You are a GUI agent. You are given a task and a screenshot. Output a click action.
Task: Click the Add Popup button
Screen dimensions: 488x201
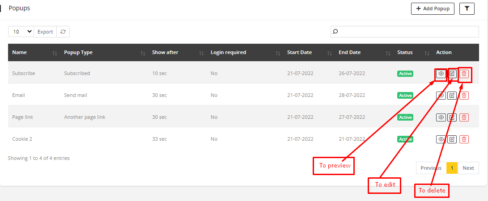coord(433,8)
